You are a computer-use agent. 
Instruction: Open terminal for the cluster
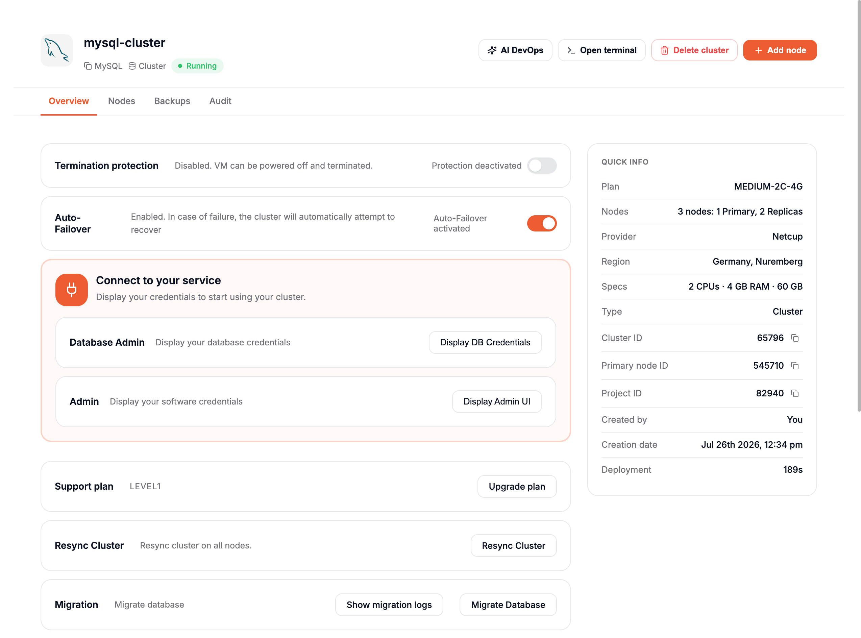pos(601,50)
